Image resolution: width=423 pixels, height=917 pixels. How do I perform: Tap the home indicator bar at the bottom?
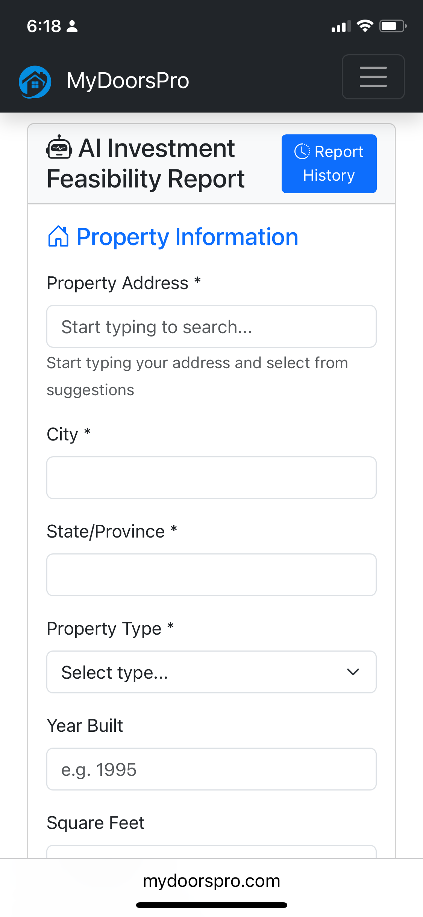click(x=211, y=905)
